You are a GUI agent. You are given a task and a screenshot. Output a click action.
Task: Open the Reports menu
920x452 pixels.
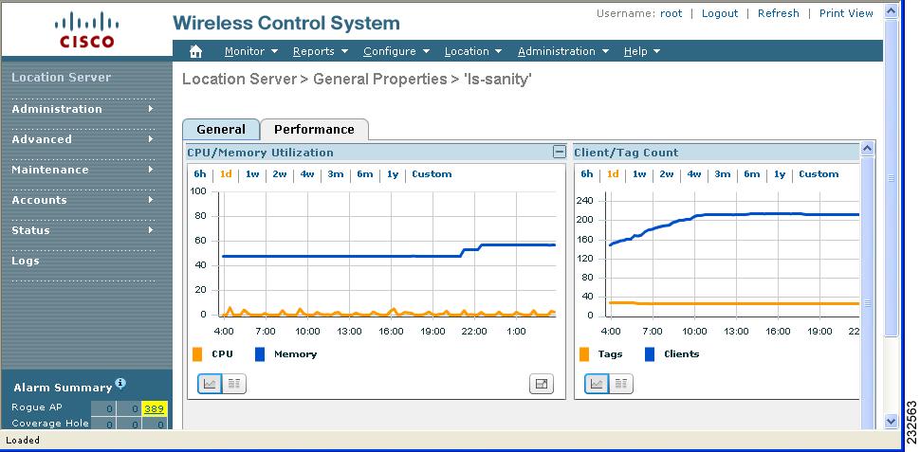(321, 51)
